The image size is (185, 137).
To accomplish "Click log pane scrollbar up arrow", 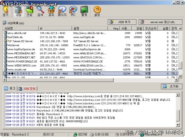I will tap(178, 95).
